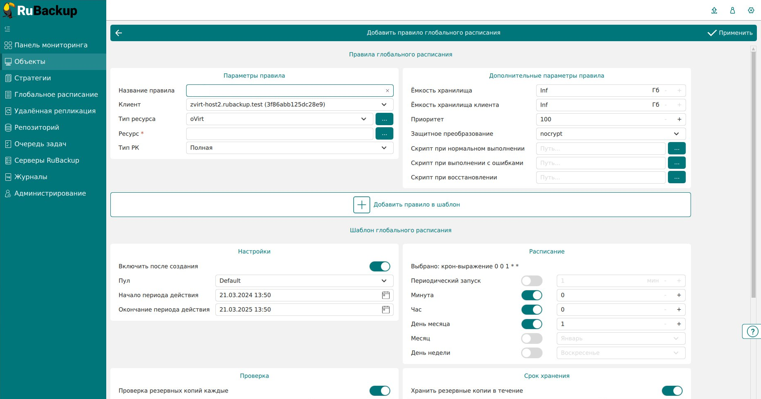The height and width of the screenshot is (399, 761).
Task: Click the Применить button
Action: point(730,33)
